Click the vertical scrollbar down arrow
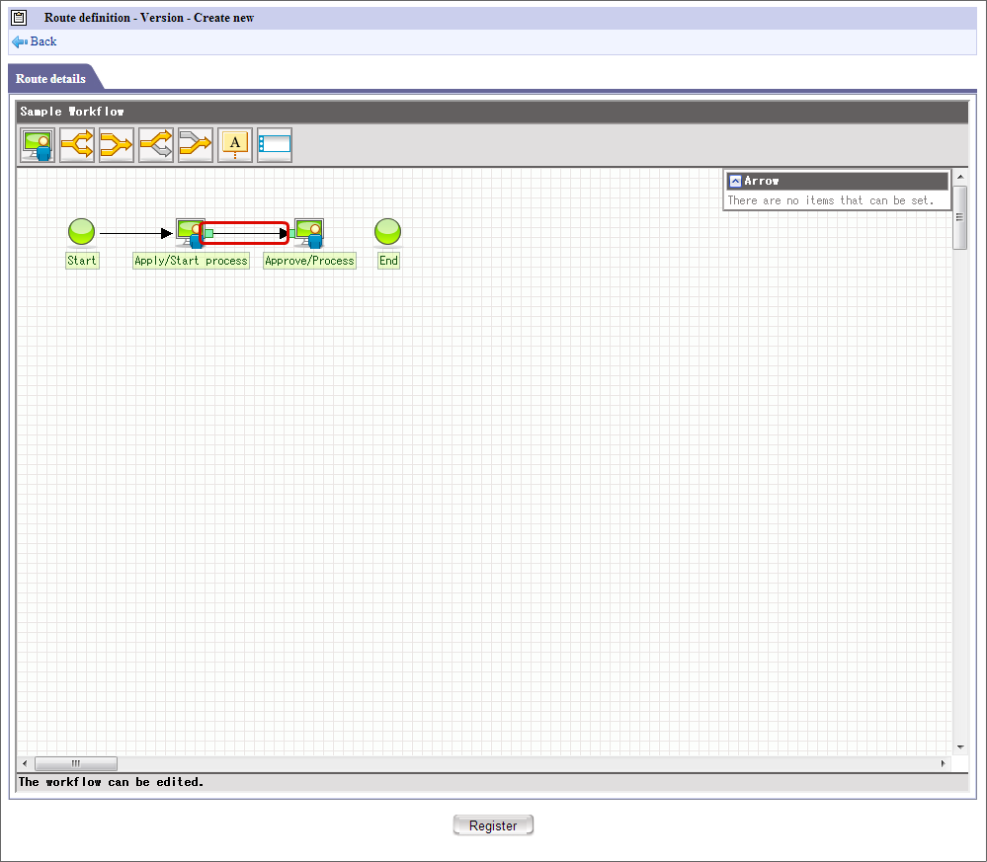Viewport: 987px width, 862px height. (x=960, y=746)
